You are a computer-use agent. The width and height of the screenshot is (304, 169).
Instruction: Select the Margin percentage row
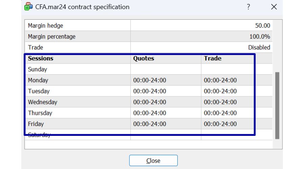point(52,37)
